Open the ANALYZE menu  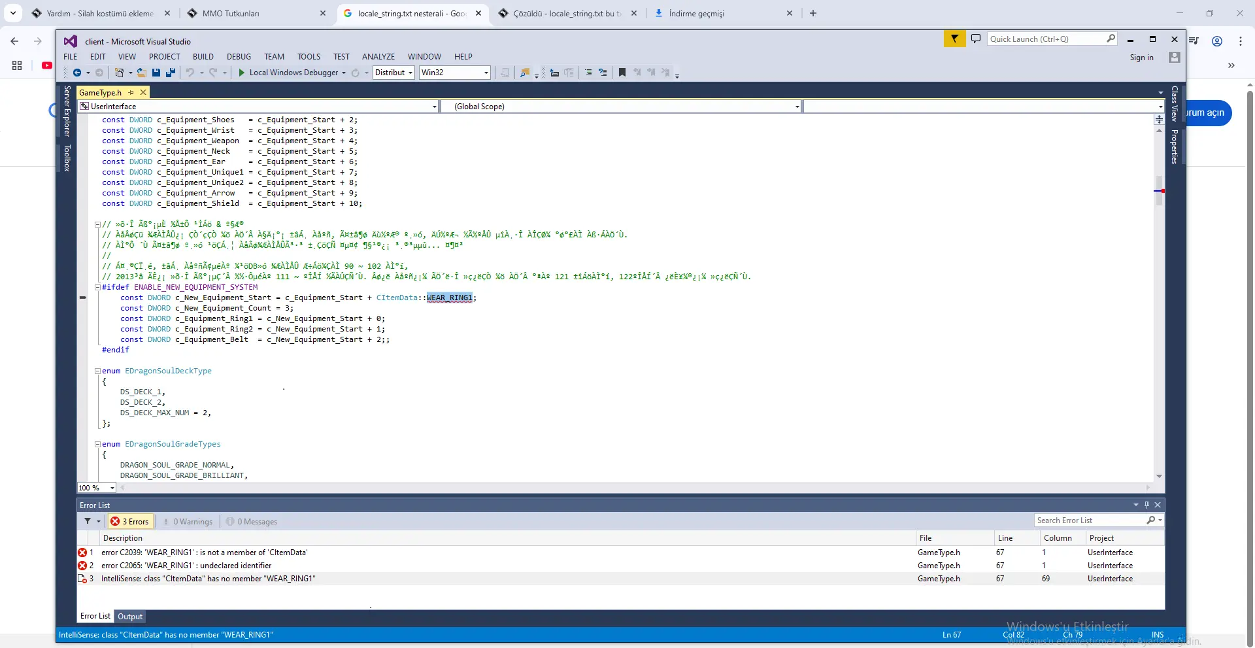tap(378, 57)
